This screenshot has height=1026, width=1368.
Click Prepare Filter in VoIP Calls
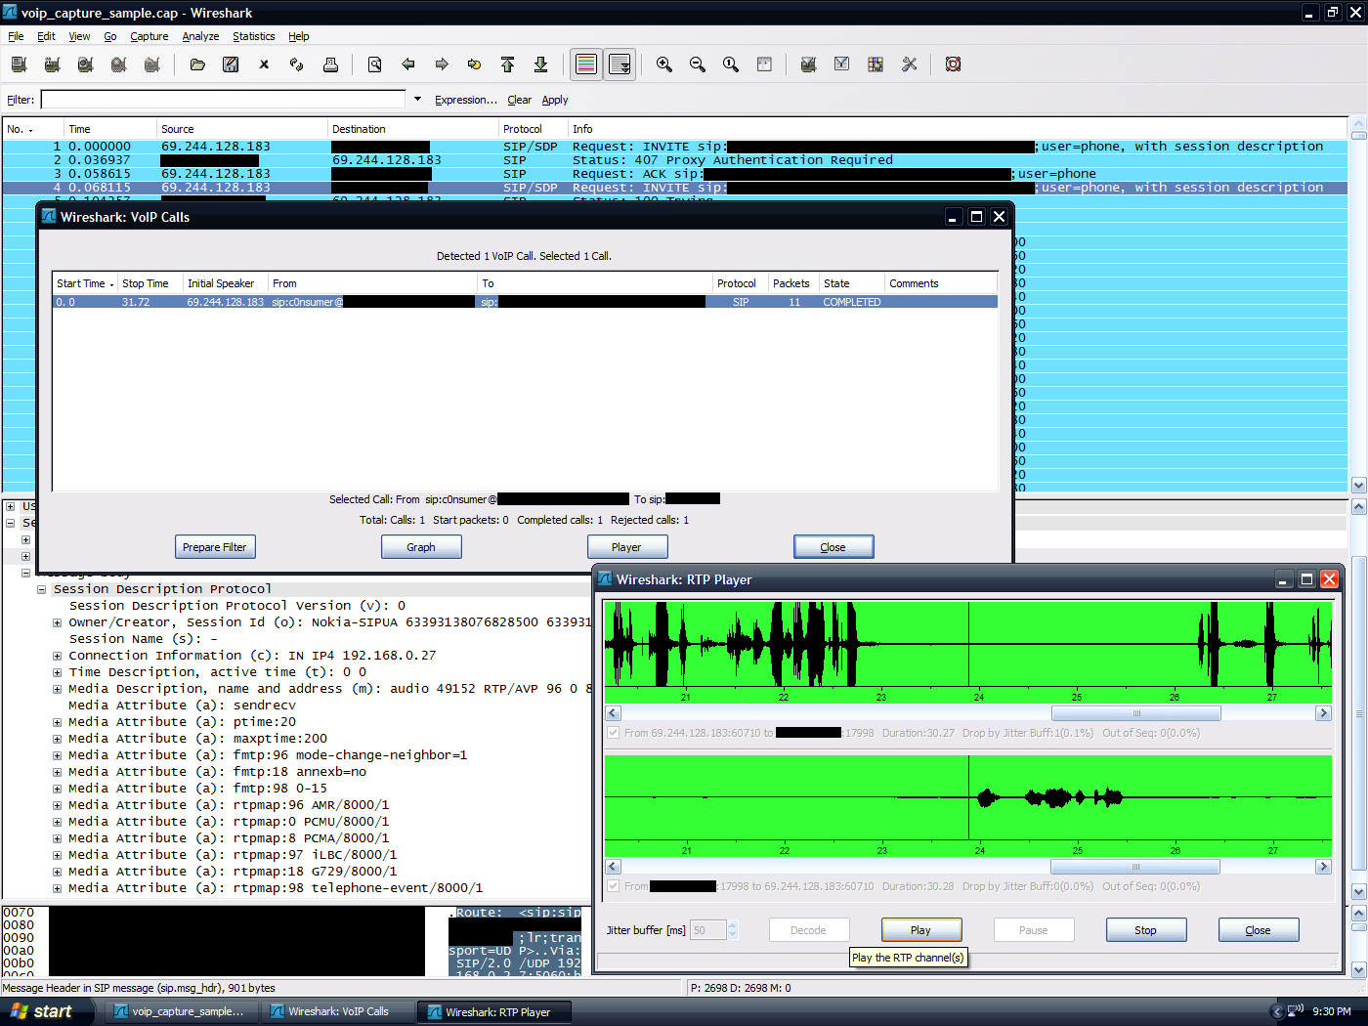coord(215,547)
